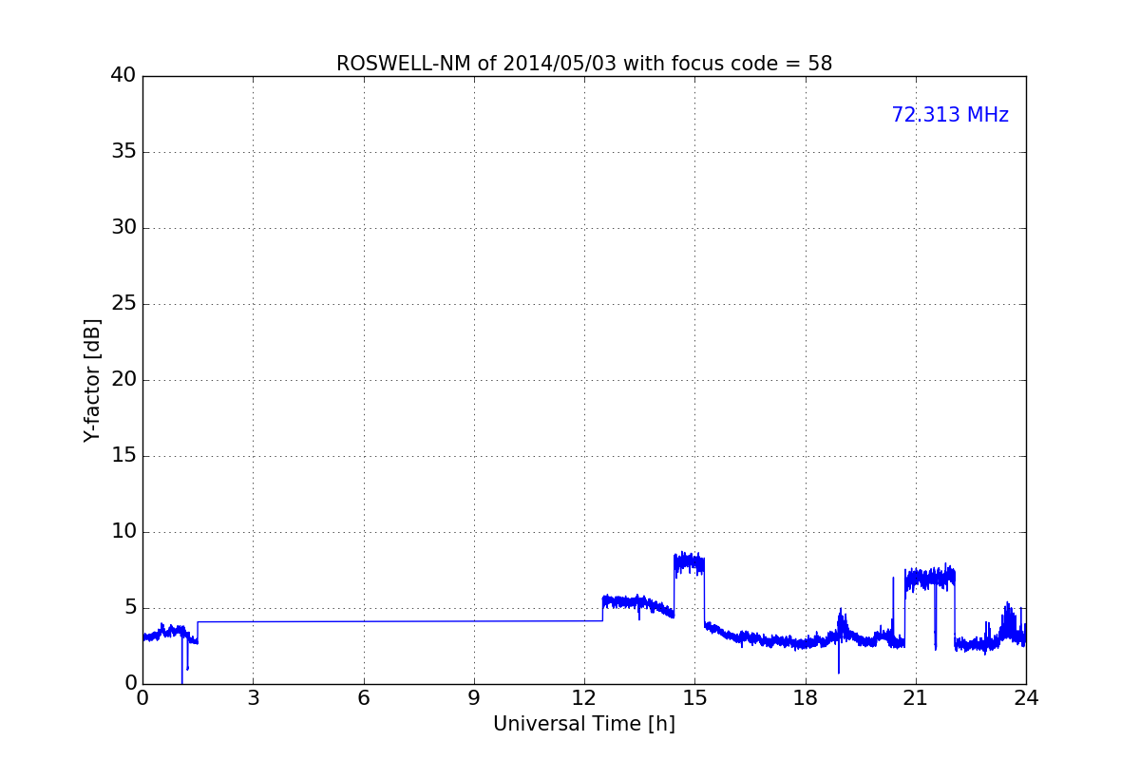Click the y-axis tick label '40'

123,76
